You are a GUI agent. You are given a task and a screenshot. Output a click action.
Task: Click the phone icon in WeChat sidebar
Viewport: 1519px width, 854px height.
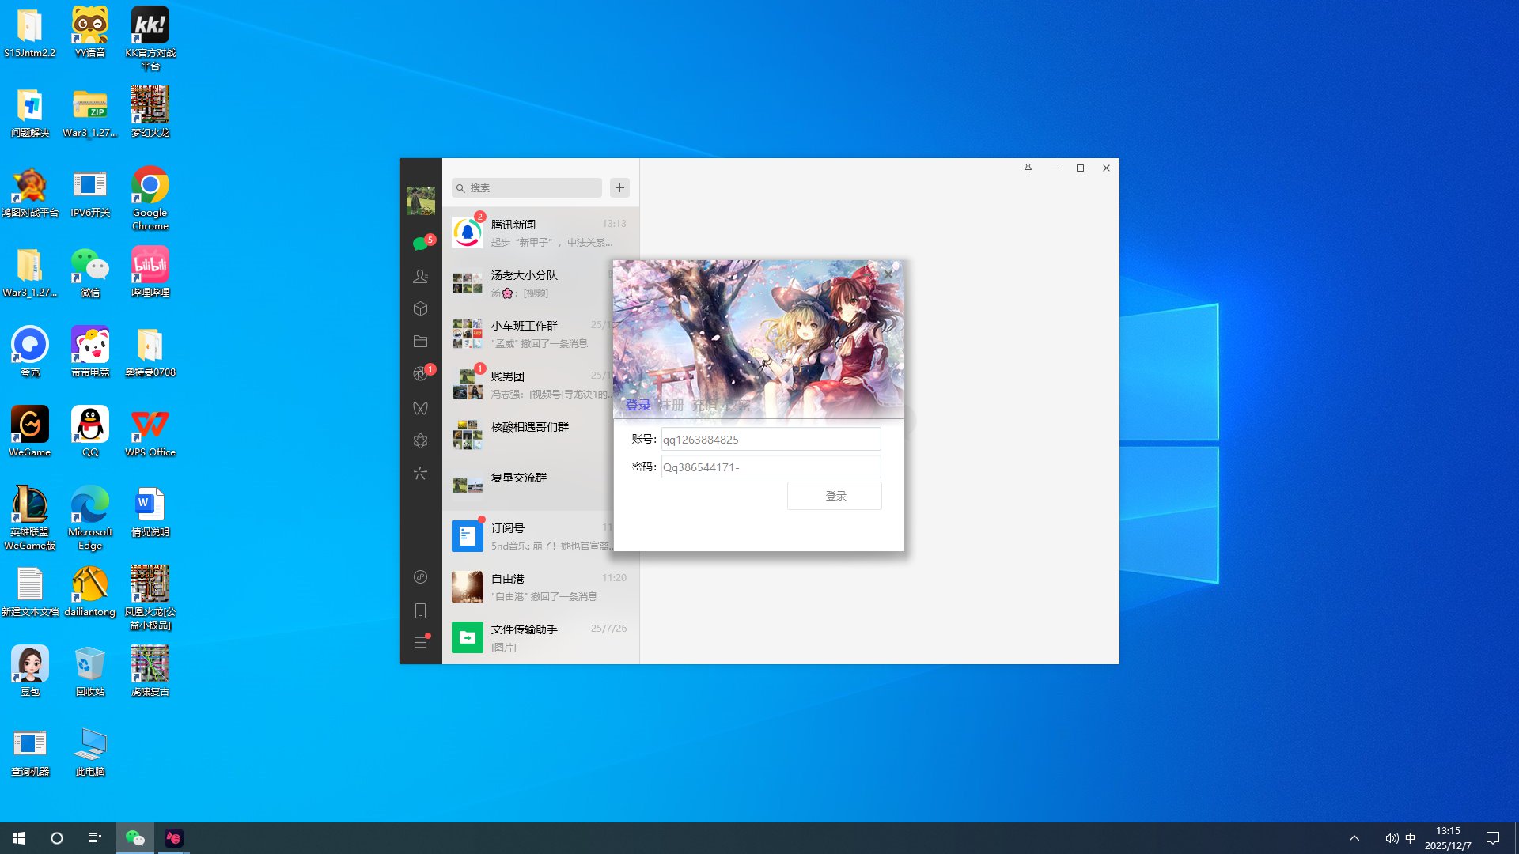(x=420, y=610)
